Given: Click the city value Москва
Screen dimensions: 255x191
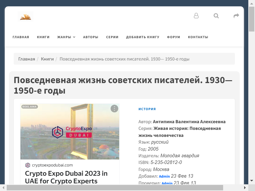Looking at the screenshot, I should tap(161, 169).
